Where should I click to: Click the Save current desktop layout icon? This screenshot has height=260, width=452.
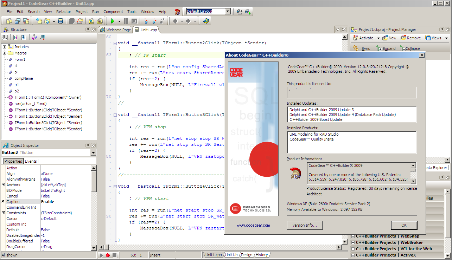click(240, 12)
